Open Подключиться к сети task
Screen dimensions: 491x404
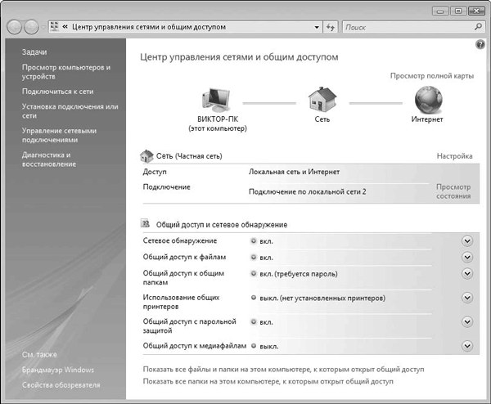tap(56, 92)
